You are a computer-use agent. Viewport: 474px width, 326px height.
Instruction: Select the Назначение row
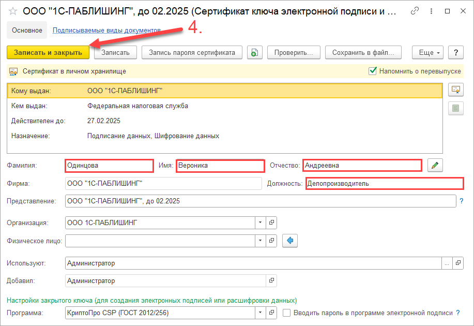tap(225, 136)
